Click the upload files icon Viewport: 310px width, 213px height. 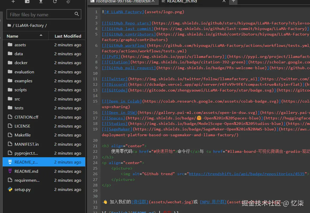pos(41,1)
